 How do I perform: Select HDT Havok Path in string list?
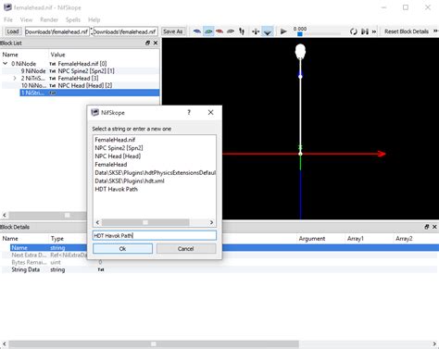pos(116,189)
